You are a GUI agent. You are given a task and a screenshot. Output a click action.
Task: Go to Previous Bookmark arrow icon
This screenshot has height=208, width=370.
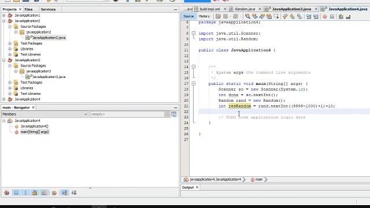coord(285,16)
